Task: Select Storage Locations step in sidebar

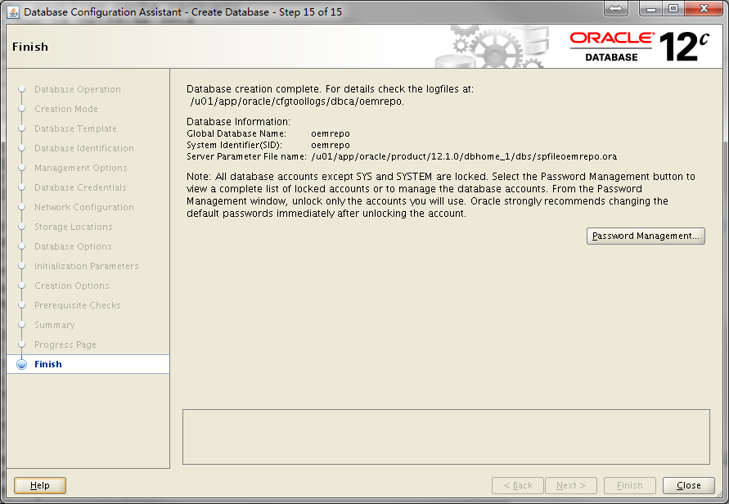Action: point(74,227)
